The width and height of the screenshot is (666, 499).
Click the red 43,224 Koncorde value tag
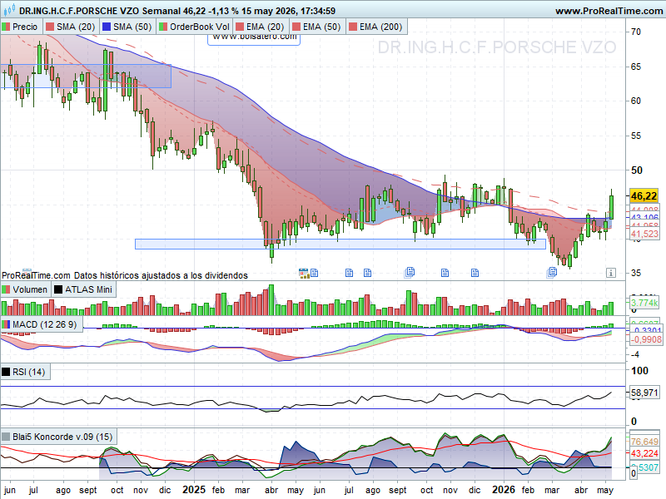644,453
